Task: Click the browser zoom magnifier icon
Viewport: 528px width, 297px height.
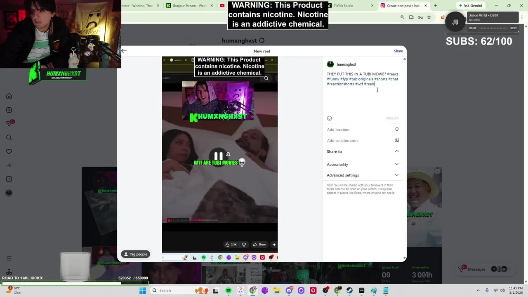Action: point(402,17)
